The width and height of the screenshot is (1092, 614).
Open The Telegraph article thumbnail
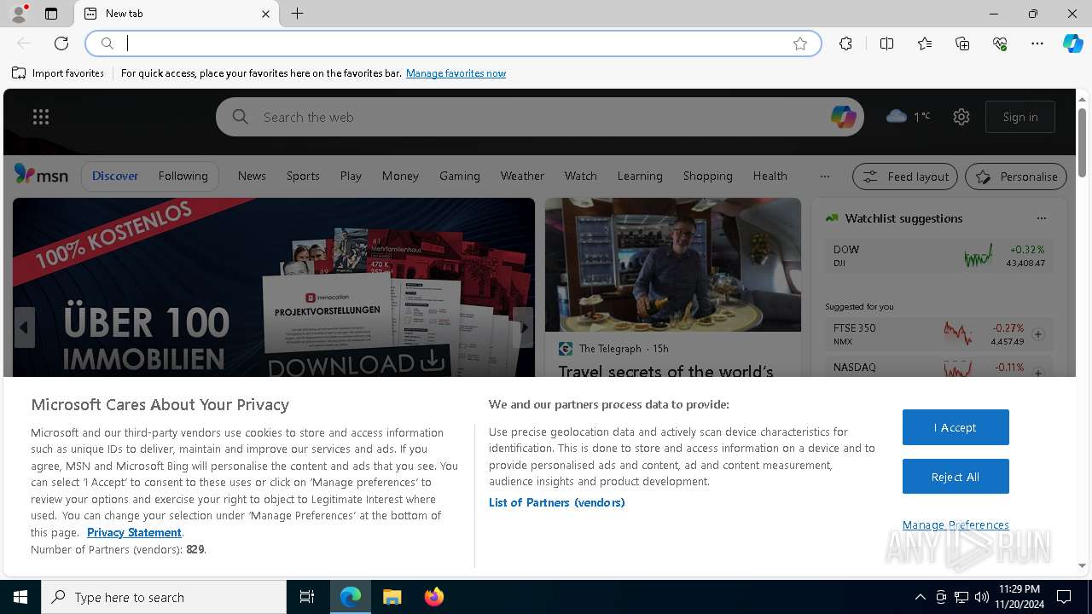pos(673,264)
